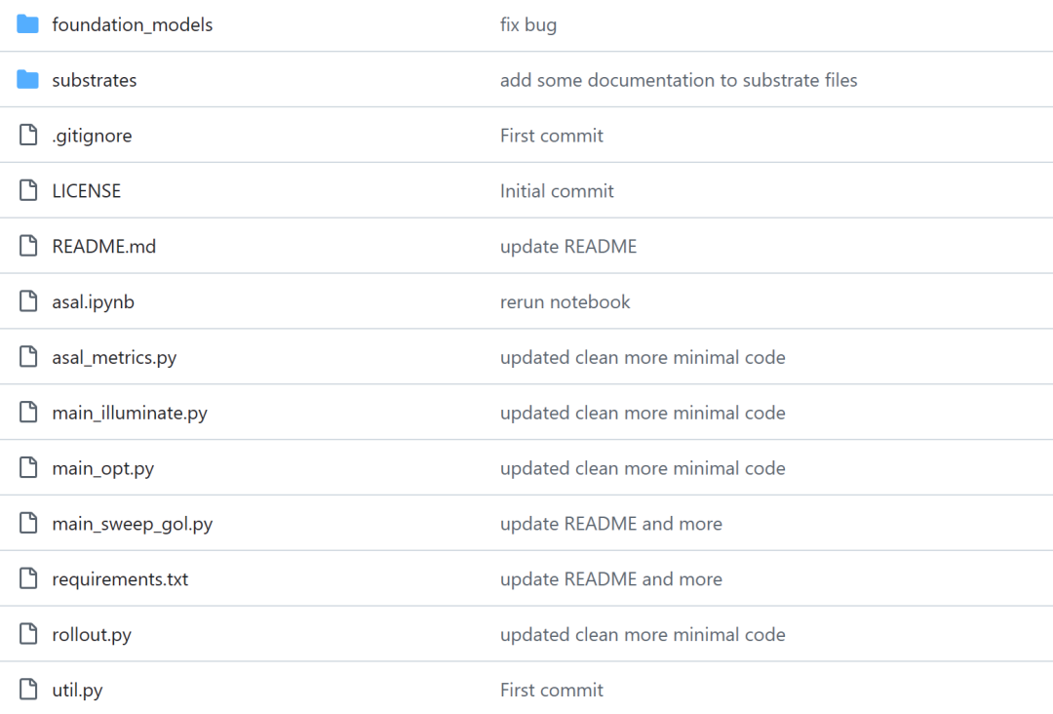Open the foundation_models folder
Screen dimensions: 1053x714
point(133,24)
